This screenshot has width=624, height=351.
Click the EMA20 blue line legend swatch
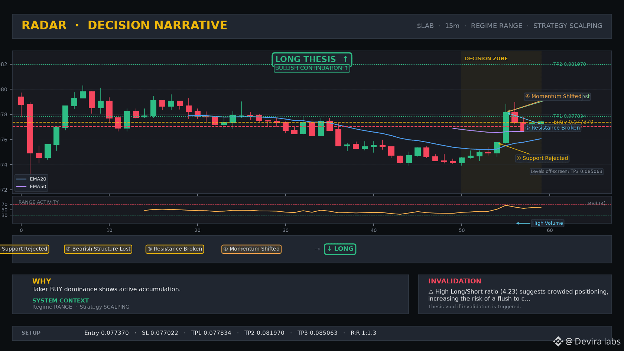coord(22,179)
